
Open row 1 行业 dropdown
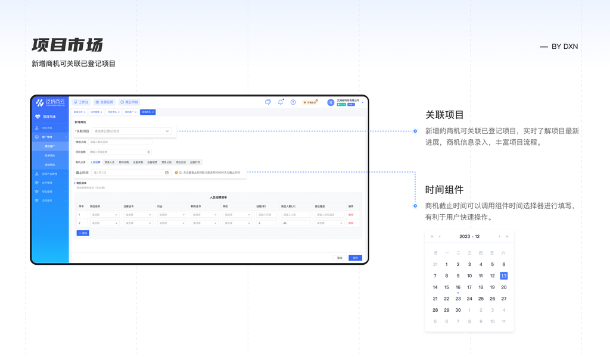172,215
